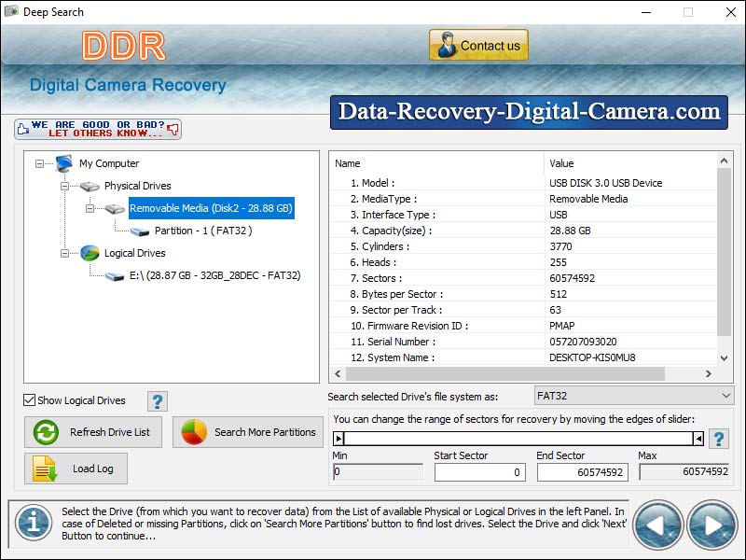
Task: Click the right slider handle of sector range
Action: tap(698, 439)
